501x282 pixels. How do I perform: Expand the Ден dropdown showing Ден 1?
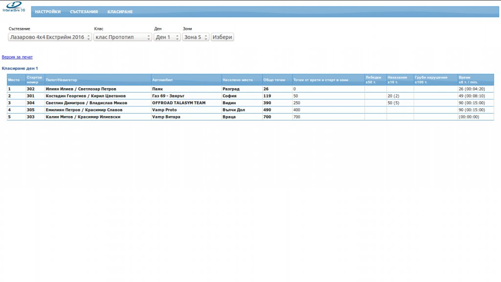[x=167, y=37]
